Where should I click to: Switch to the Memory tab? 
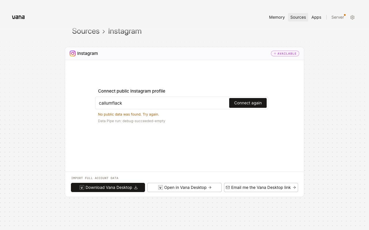pyautogui.click(x=277, y=17)
